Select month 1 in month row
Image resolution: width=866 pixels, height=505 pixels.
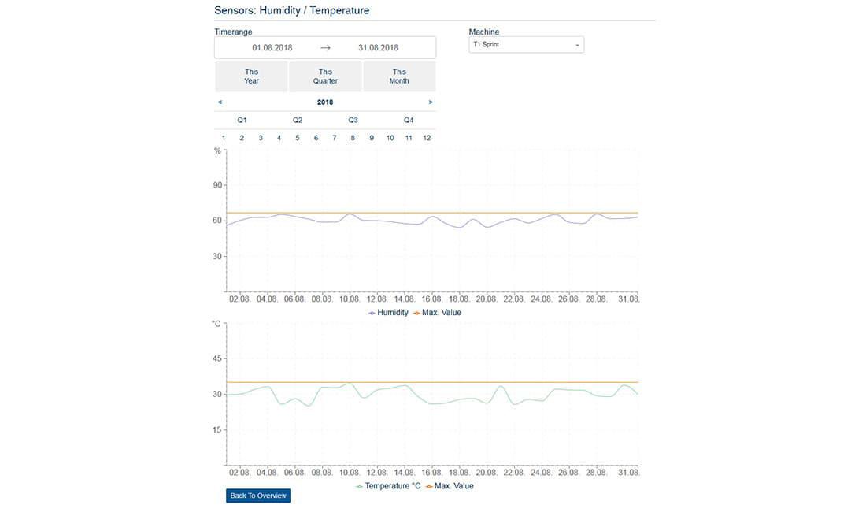[224, 138]
